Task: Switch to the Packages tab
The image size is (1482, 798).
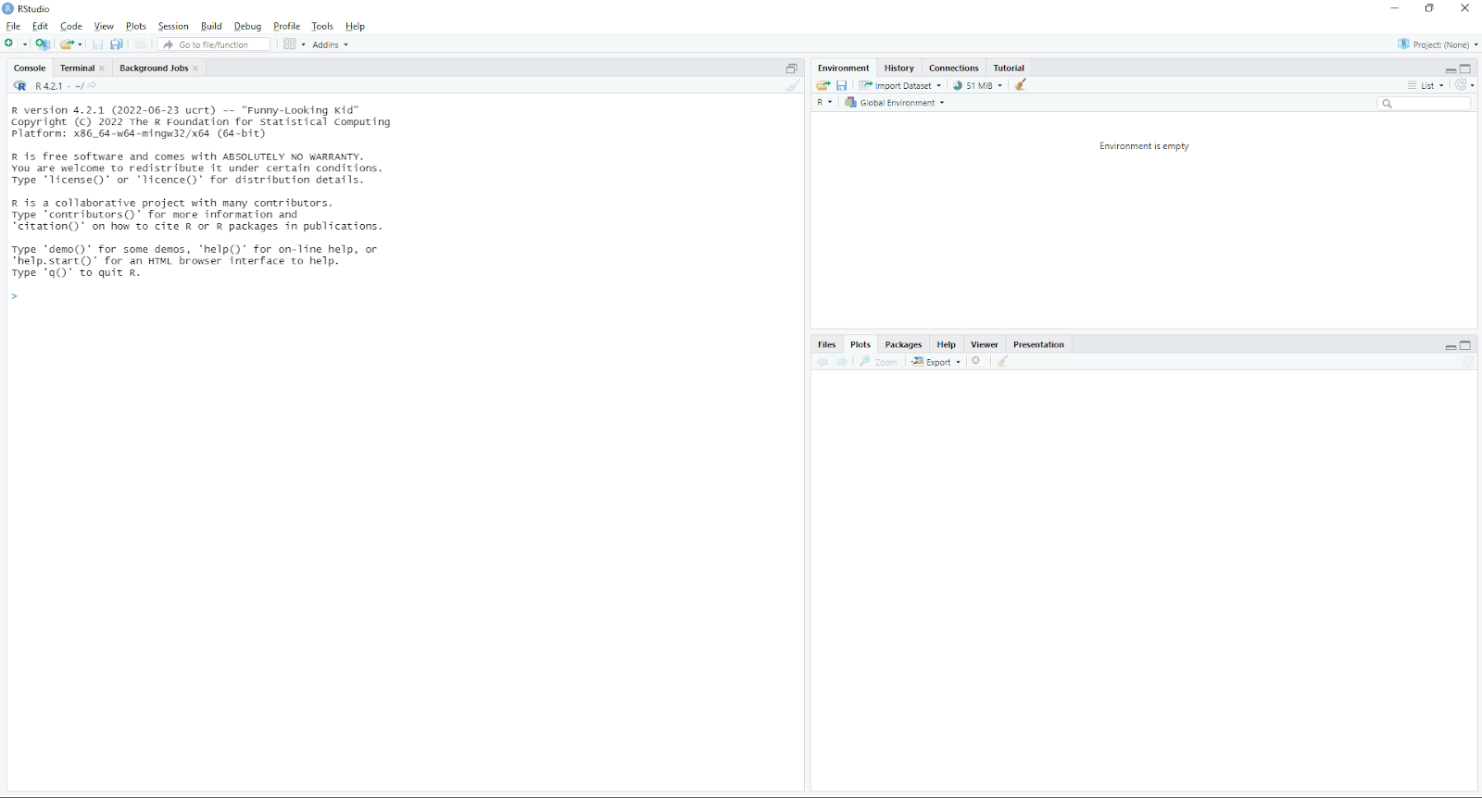Action: pyautogui.click(x=903, y=344)
